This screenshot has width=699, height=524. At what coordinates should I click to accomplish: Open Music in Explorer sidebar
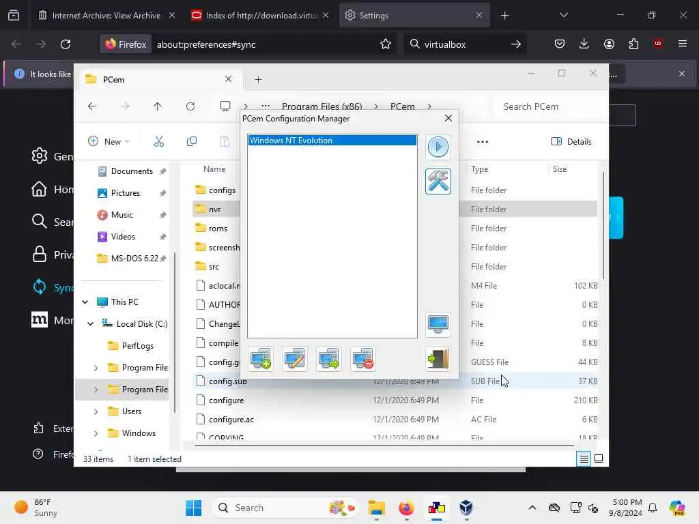coord(122,215)
